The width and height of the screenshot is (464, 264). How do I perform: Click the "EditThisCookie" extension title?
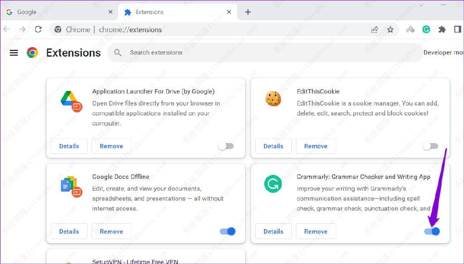318,91
